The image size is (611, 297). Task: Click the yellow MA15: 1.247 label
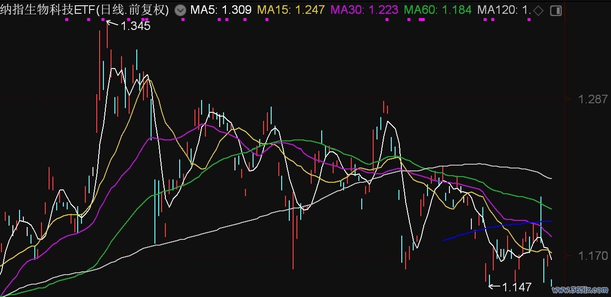click(291, 10)
